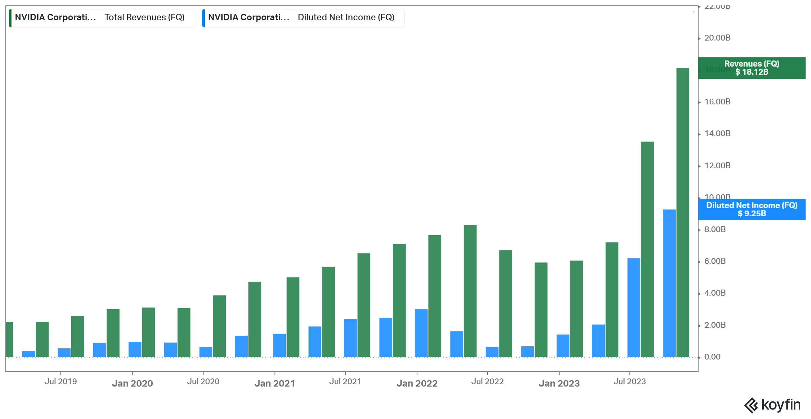This screenshot has height=419, width=811.
Task: Click the blue Diluted Net Income legend swatch
Action: [203, 18]
